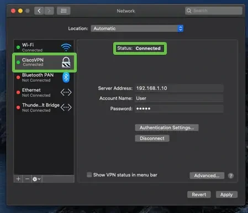Viewport: 248px width, 213px height.
Task: Click the Password field
Action: (x=179, y=108)
